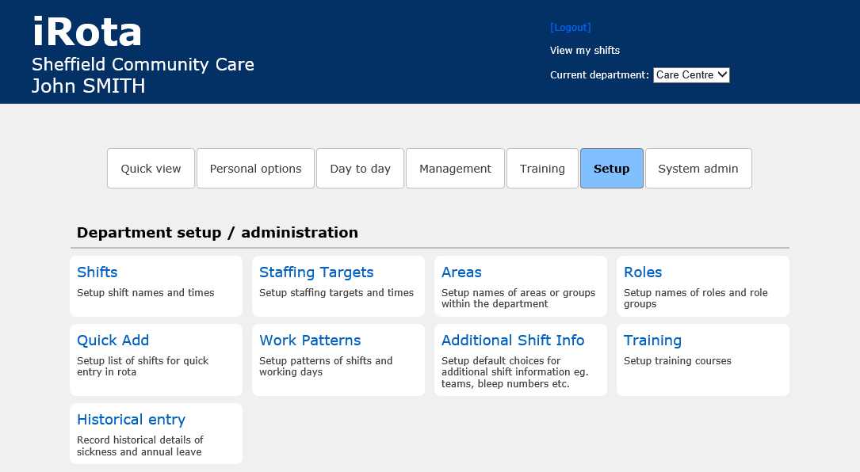The image size is (860, 472).
Task: Go to the Management tab
Action: coord(455,169)
